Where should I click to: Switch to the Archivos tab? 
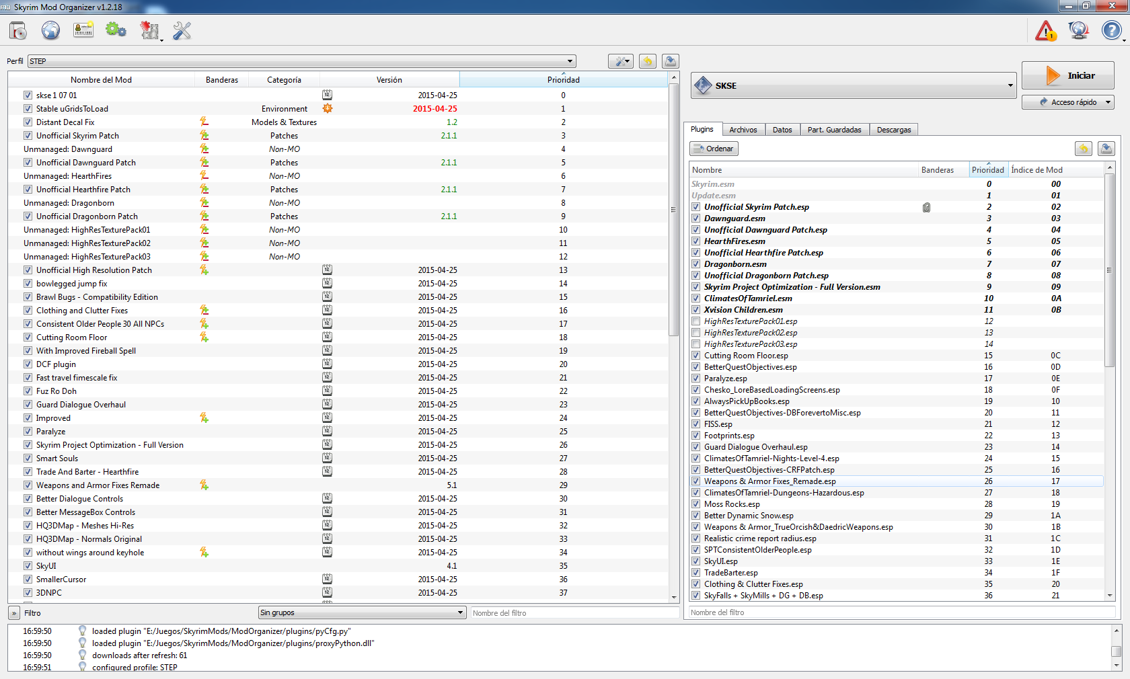(743, 130)
